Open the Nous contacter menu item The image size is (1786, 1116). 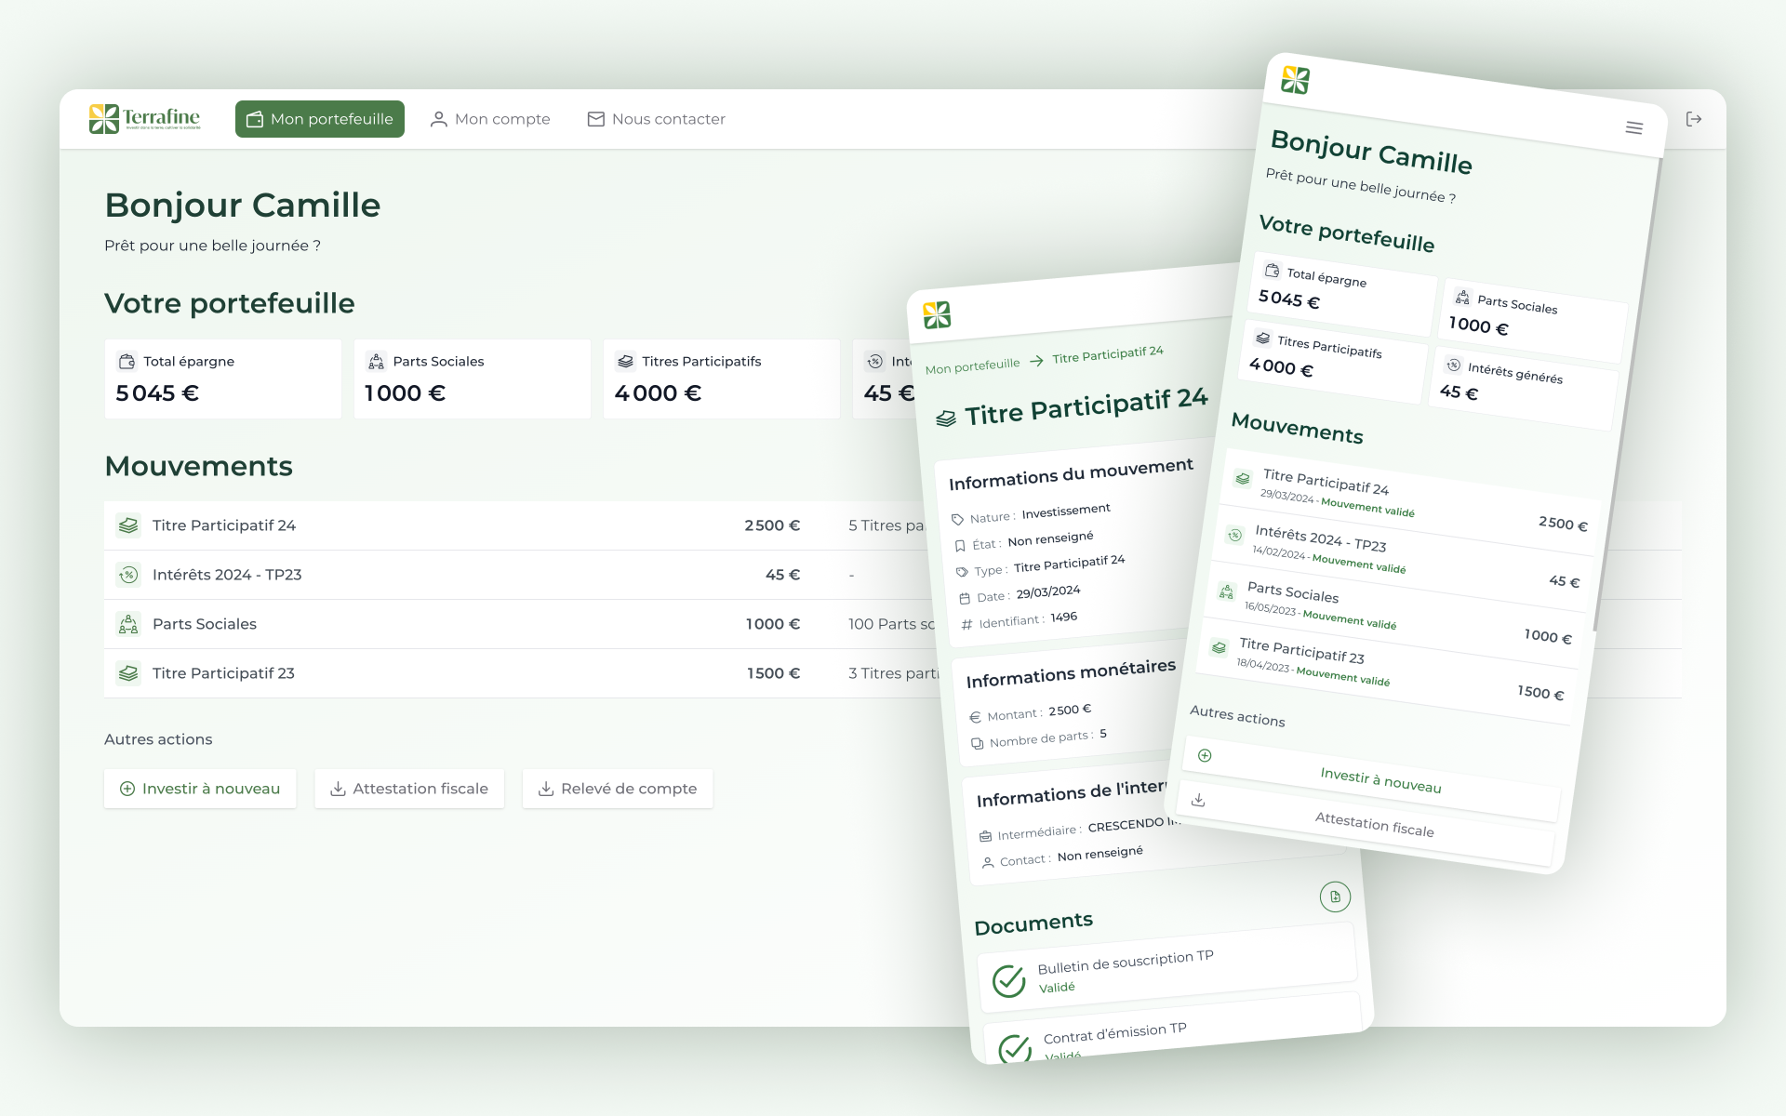point(656,119)
